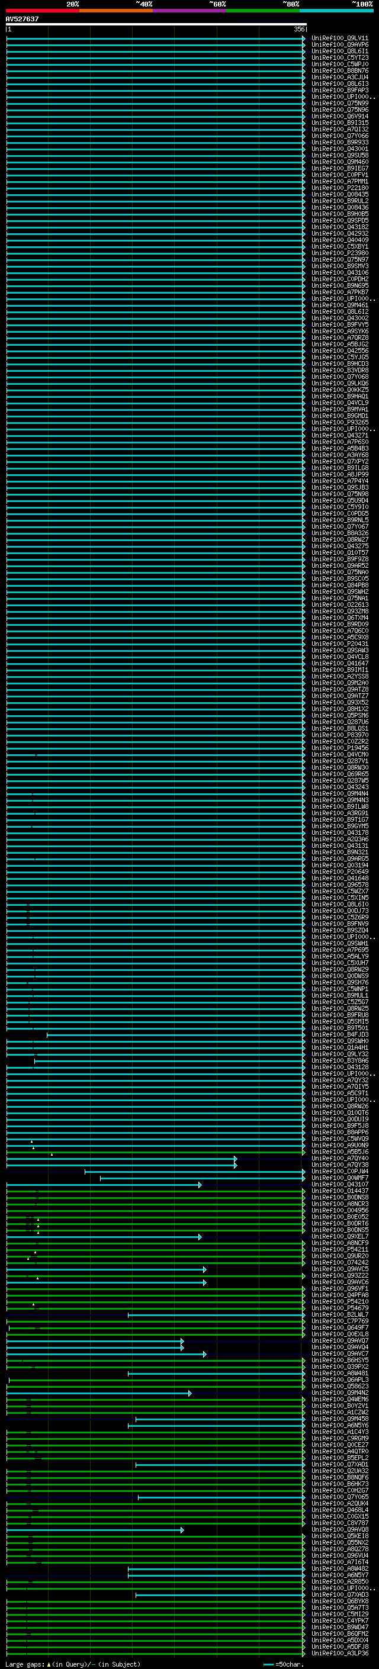Select label UniRef100_Q41647
Image resolution: width=379 pixels, height=1669 pixels.
pos(340,664)
